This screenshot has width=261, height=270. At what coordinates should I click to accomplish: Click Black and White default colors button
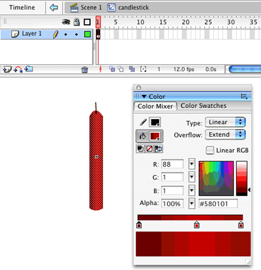click(x=140, y=149)
